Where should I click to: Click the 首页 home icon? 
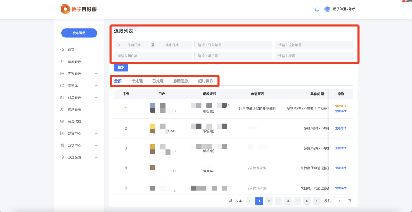click(x=62, y=49)
